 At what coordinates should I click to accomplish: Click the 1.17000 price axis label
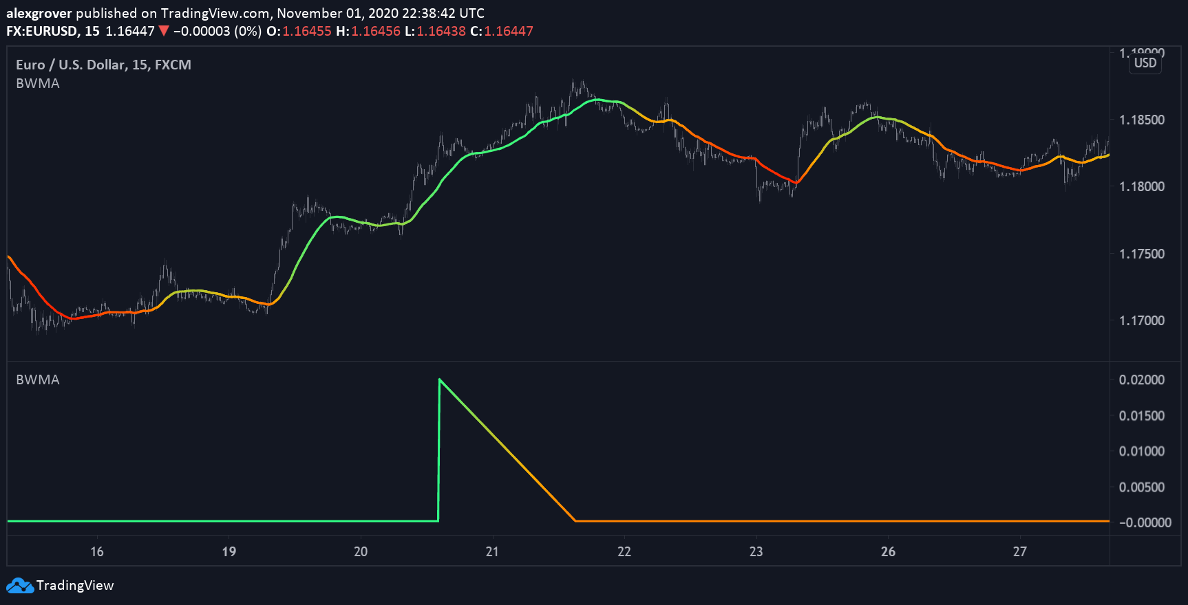click(1142, 320)
